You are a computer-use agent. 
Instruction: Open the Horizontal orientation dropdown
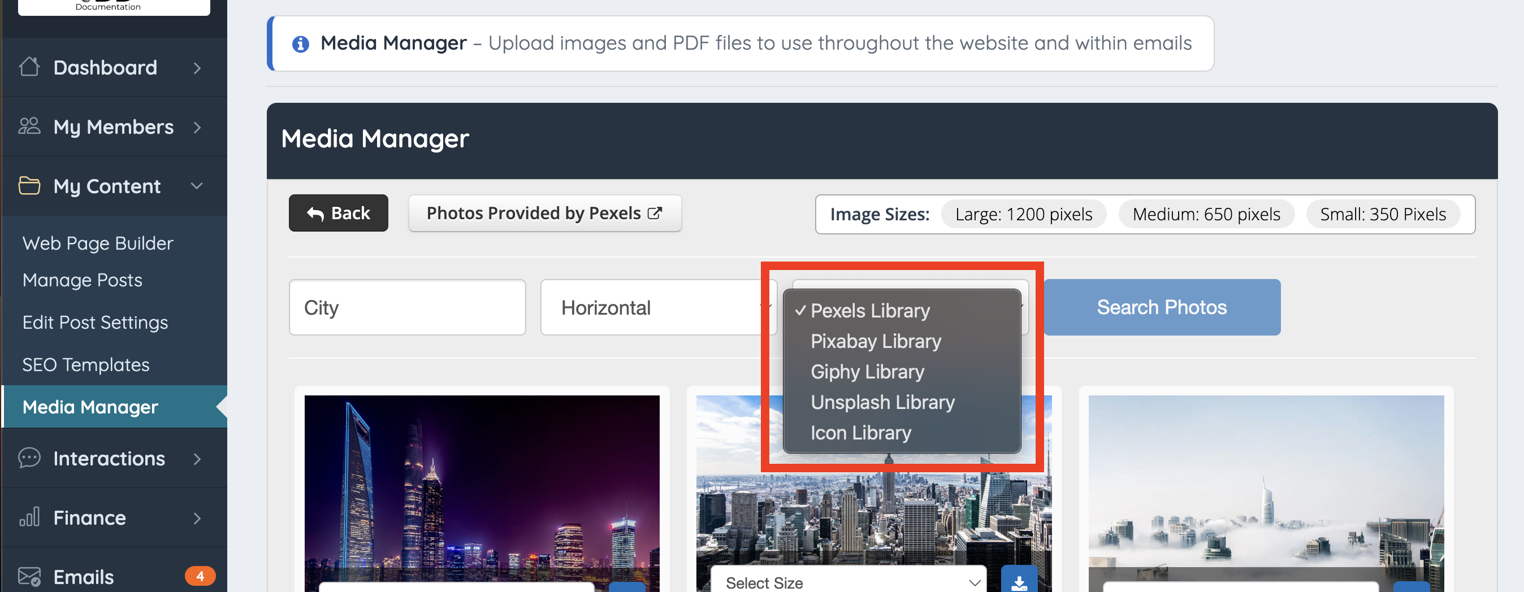659,307
